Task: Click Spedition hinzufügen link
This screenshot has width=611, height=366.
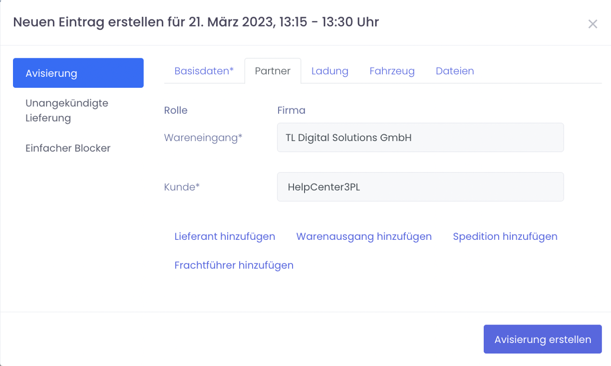Action: [505, 236]
